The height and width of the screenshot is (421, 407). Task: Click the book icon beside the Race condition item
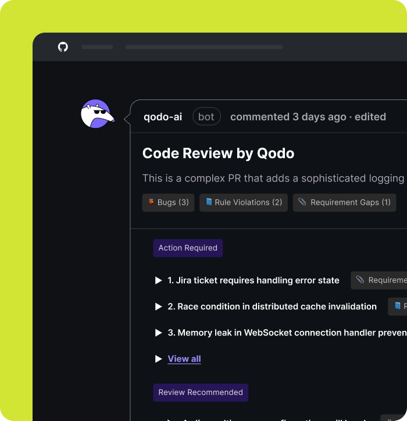click(x=398, y=306)
